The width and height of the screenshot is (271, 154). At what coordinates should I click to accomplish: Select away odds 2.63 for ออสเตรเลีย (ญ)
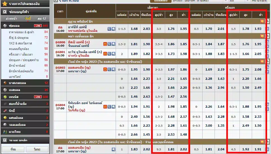pos(146,97)
